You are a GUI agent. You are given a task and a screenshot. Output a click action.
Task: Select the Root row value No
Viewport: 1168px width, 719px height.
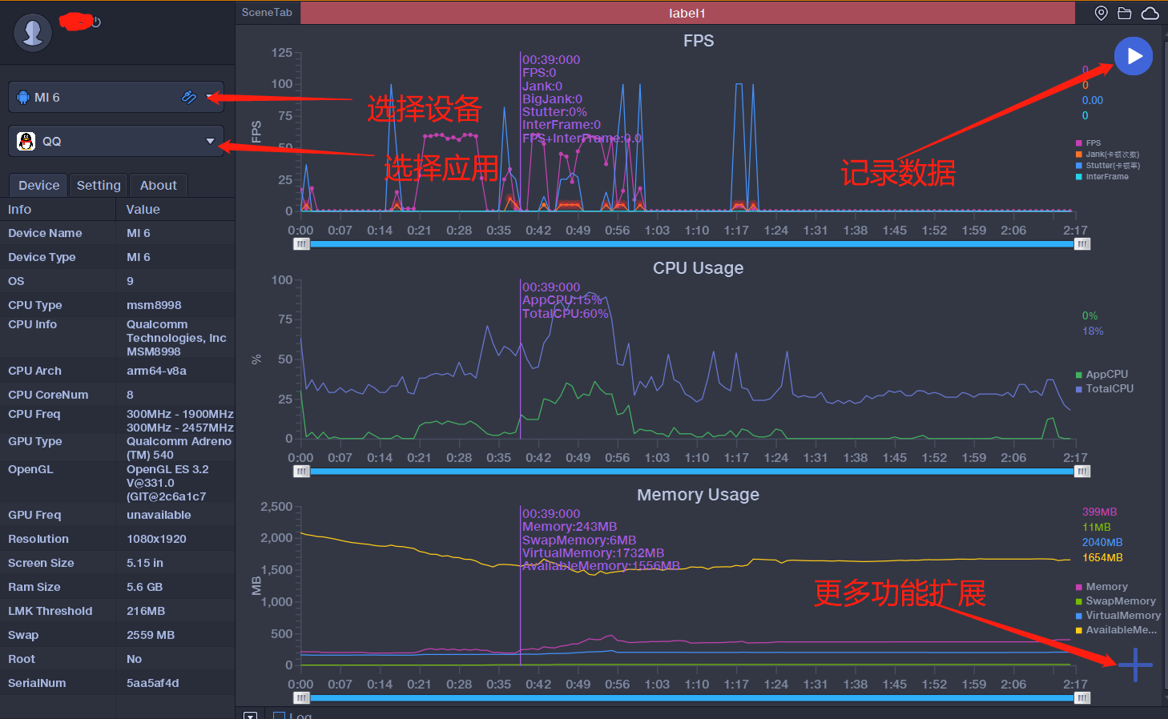click(x=134, y=659)
